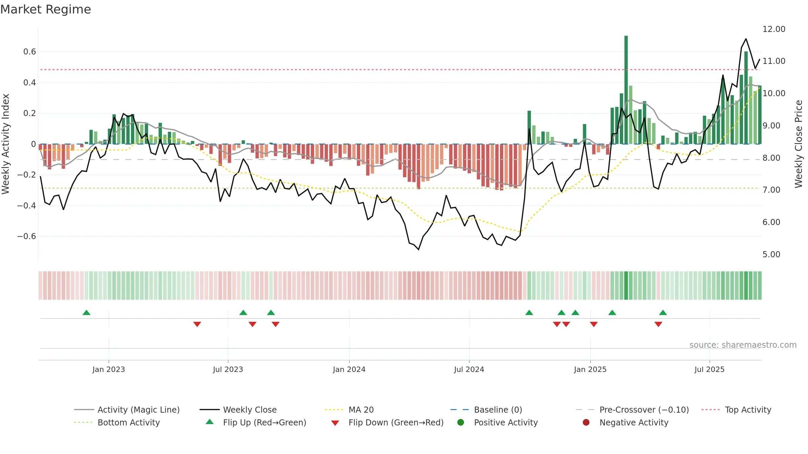Click the first Flip Up marker before Jan 2023
Screen dimensions: 808x454
(x=87, y=312)
